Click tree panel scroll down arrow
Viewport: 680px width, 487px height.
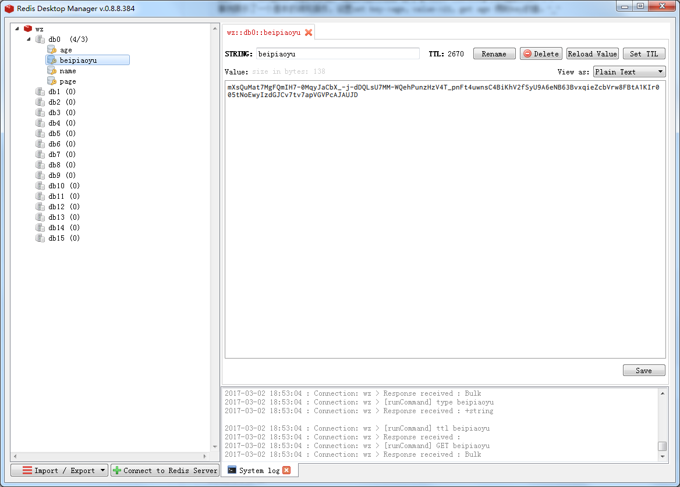tap(215, 447)
